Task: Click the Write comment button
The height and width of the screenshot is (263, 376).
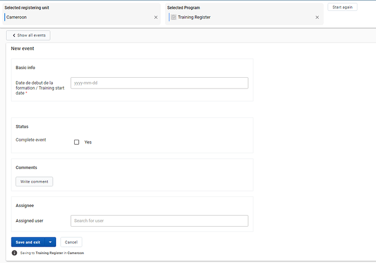Action: pyautogui.click(x=34, y=181)
